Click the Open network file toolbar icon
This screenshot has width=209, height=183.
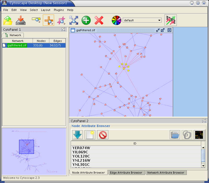[8, 20]
